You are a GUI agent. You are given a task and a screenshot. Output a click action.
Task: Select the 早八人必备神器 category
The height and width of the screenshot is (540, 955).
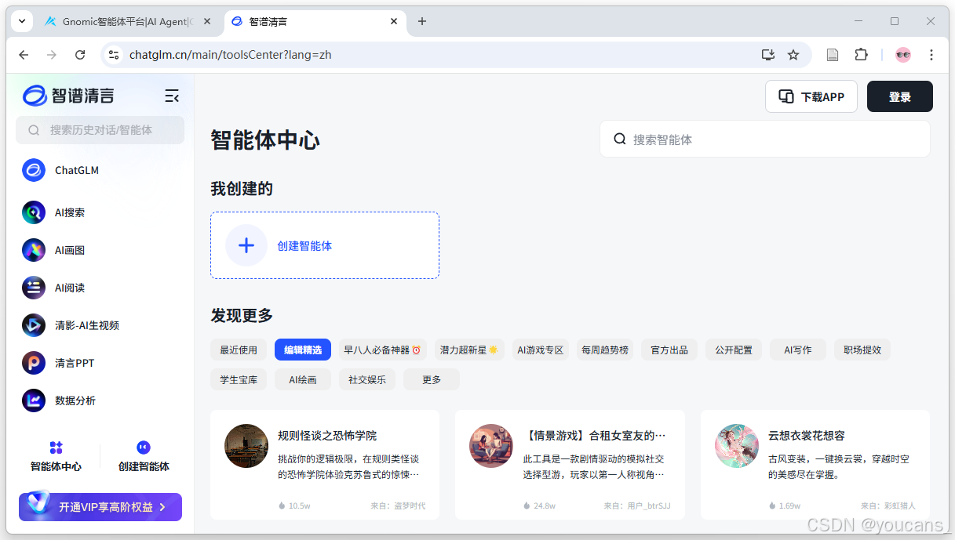point(382,350)
